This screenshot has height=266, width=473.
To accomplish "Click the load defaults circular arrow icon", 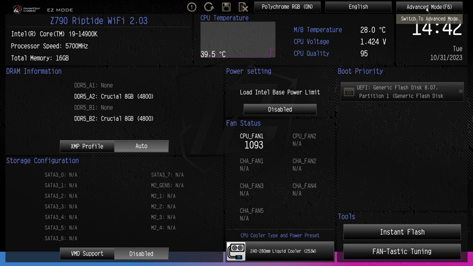I will [x=209, y=7].
